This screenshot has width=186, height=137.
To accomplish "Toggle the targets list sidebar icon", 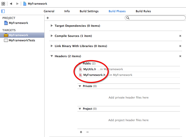I will click(x=3, y=11).
